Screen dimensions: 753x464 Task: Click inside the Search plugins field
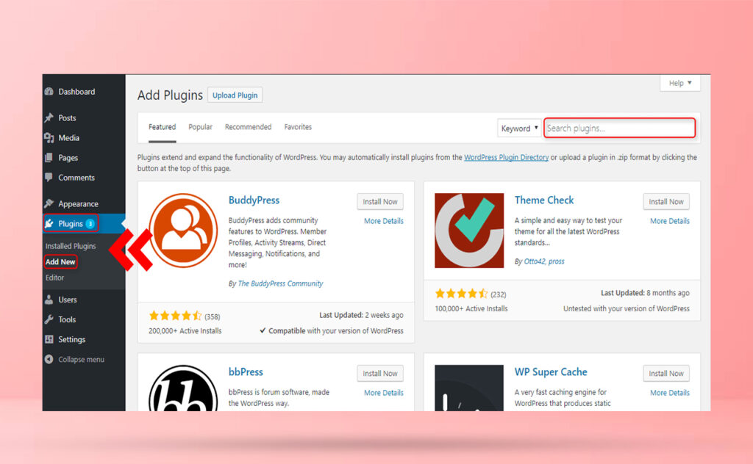pos(619,128)
